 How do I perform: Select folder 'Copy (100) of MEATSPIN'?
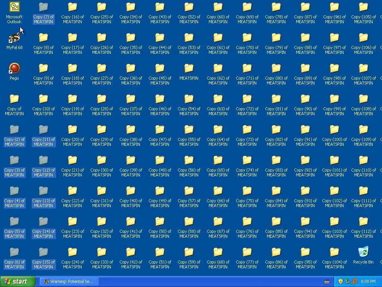tap(334, 135)
